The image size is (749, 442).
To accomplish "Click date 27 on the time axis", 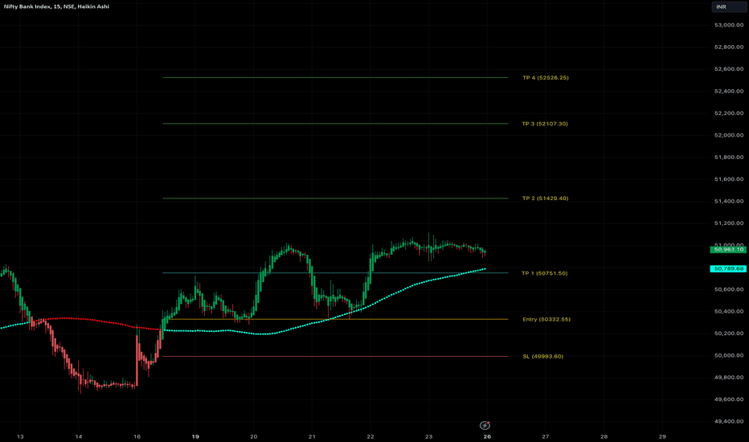I will [x=546, y=436].
